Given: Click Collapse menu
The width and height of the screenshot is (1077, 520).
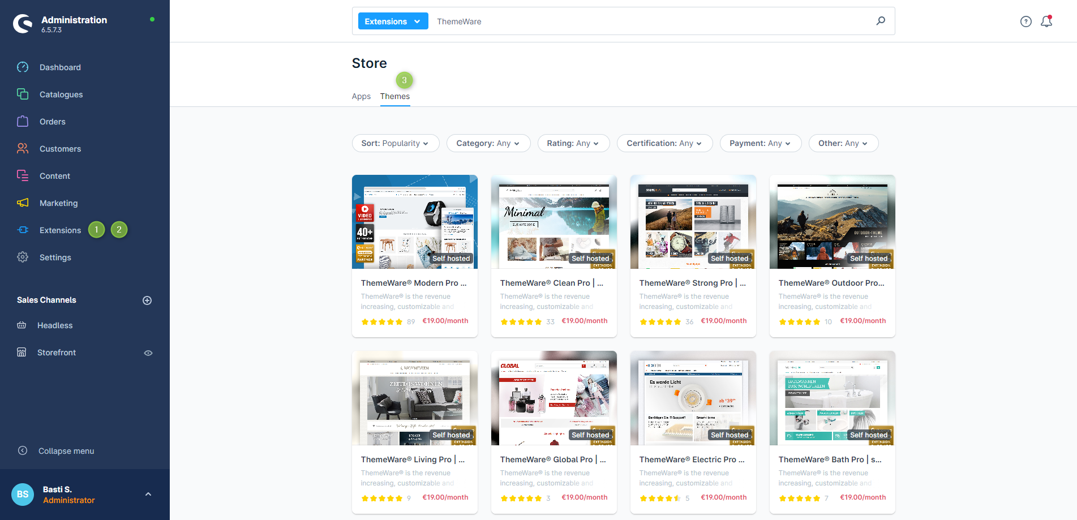Looking at the screenshot, I should [x=66, y=451].
